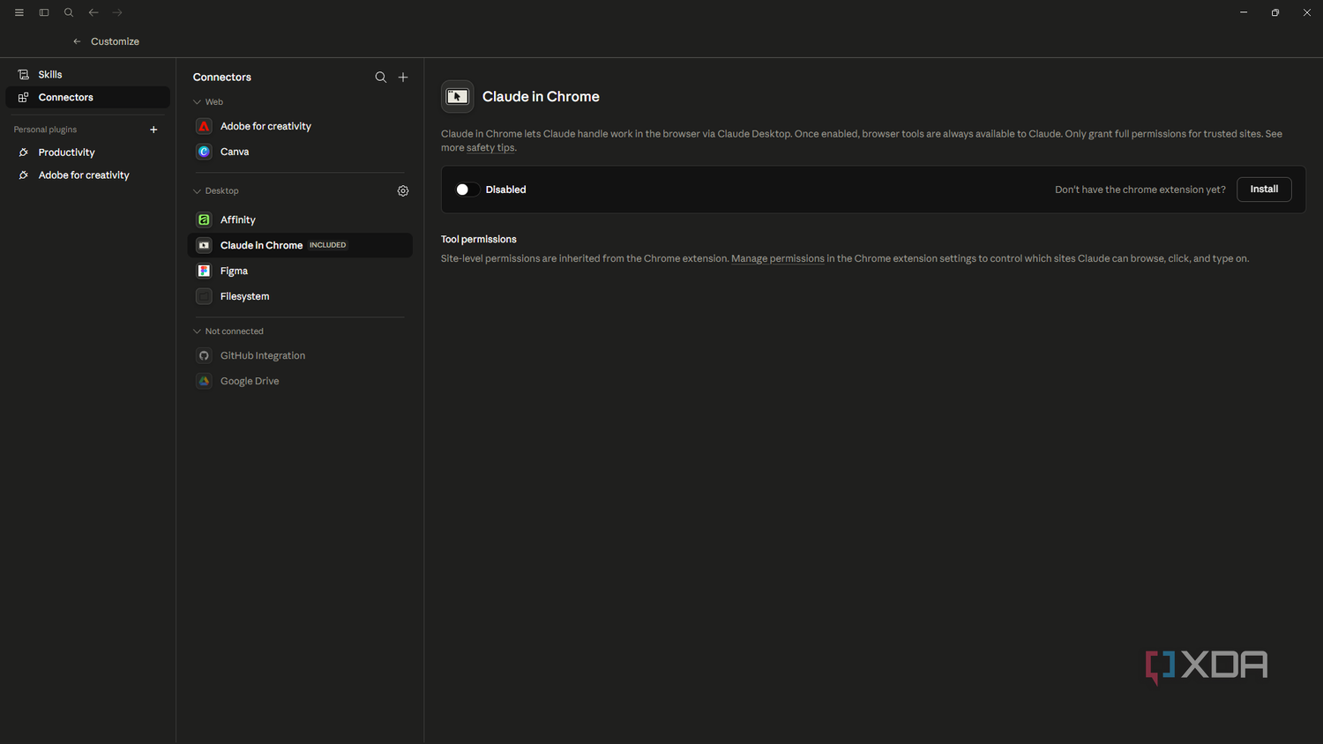Viewport: 1323px width, 744px height.
Task: Click the Adobe for creativity plugin icon in sidebar
Action: coord(24,175)
